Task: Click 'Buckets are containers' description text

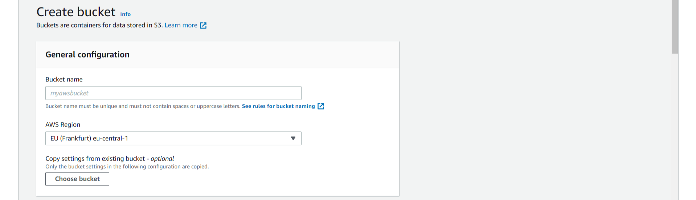Action: tap(99, 25)
